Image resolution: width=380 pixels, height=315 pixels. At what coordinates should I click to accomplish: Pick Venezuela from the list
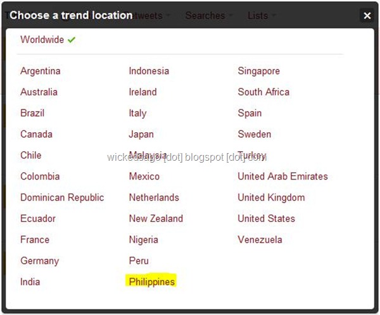click(x=260, y=240)
